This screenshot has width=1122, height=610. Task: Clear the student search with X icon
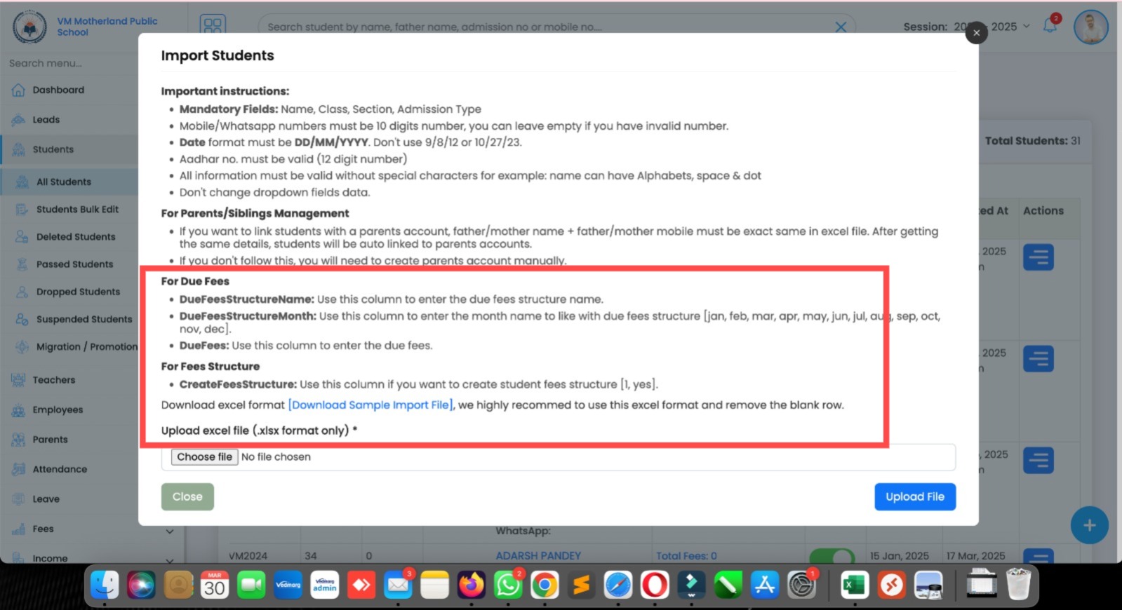[x=841, y=27]
